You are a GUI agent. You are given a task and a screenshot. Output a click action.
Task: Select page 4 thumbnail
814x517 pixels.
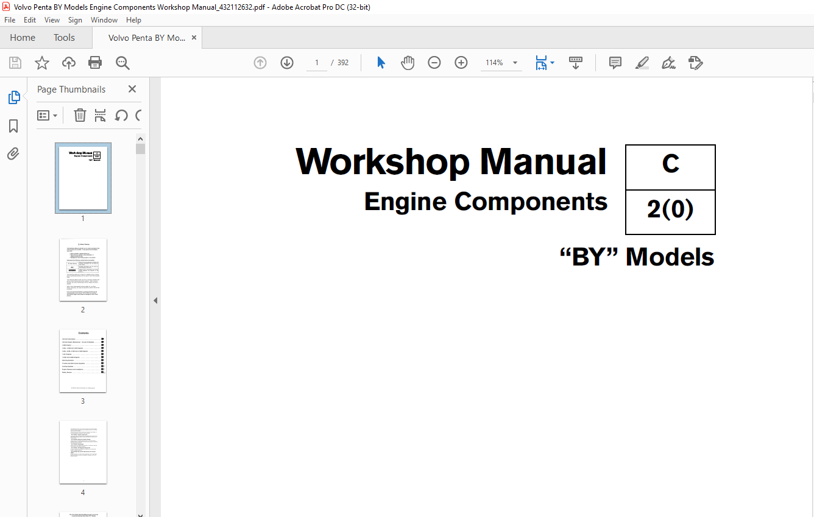point(83,452)
